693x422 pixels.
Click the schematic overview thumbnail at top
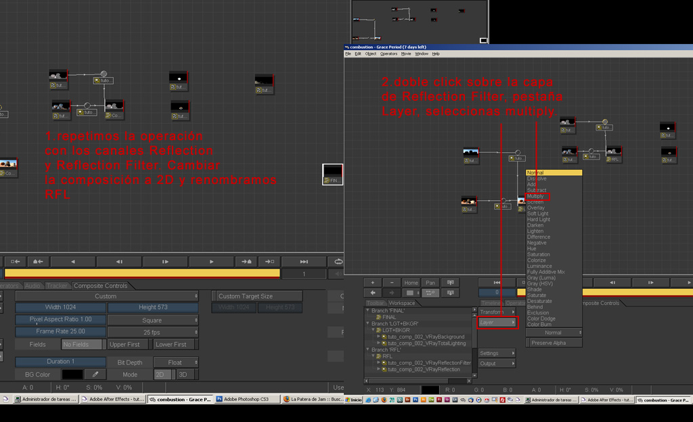(x=420, y=22)
